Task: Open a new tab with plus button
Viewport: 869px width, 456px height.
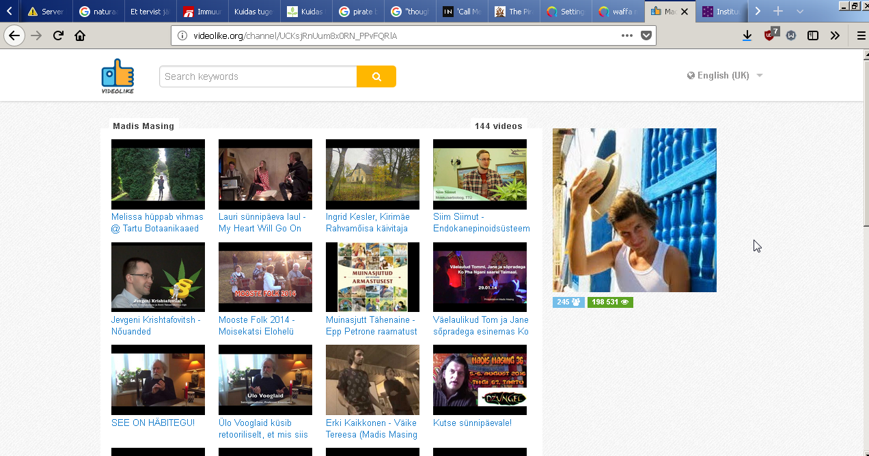Action: point(777,12)
